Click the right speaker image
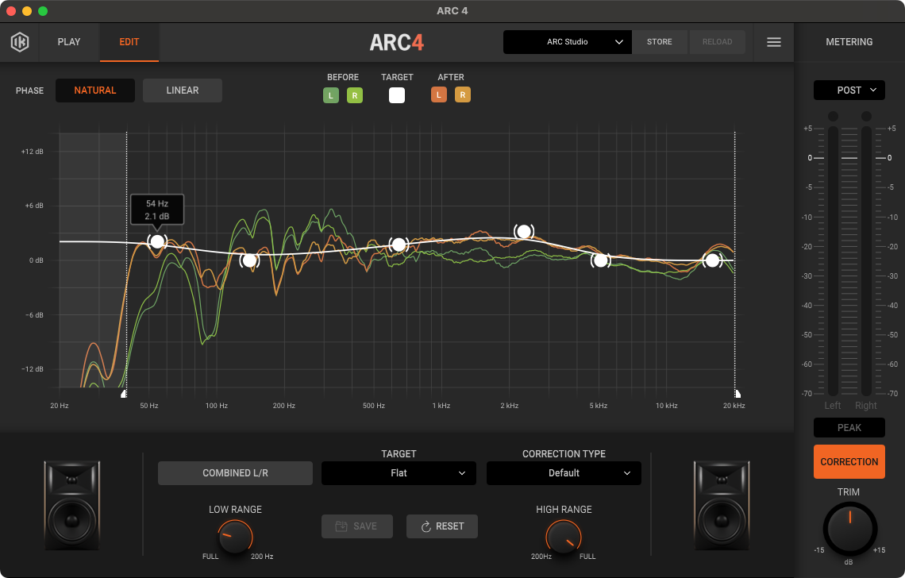Image resolution: width=905 pixels, height=578 pixels. (722, 505)
